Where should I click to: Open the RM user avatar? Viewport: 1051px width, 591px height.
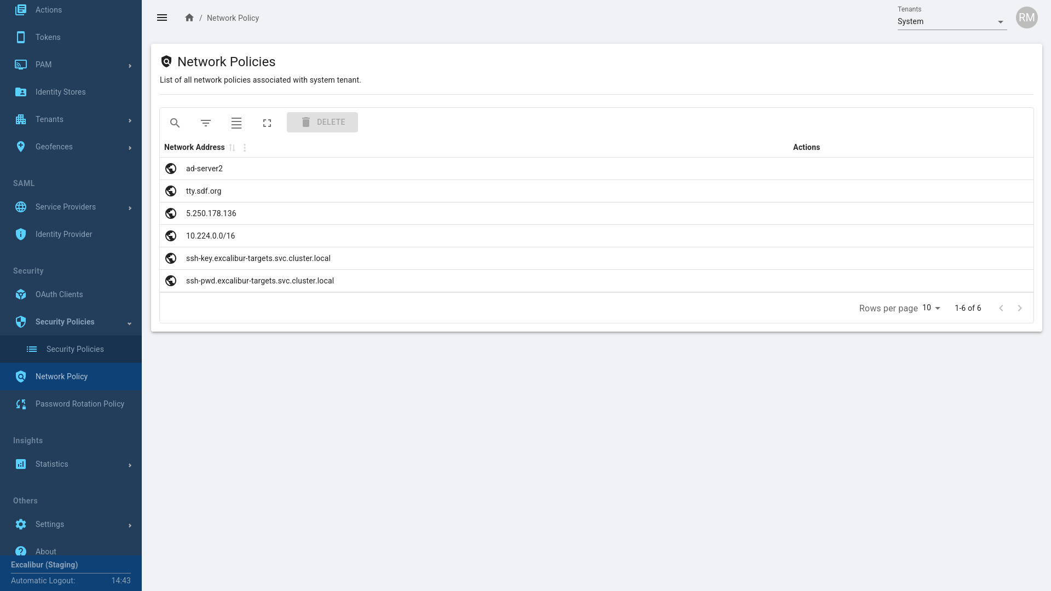pyautogui.click(x=1026, y=18)
